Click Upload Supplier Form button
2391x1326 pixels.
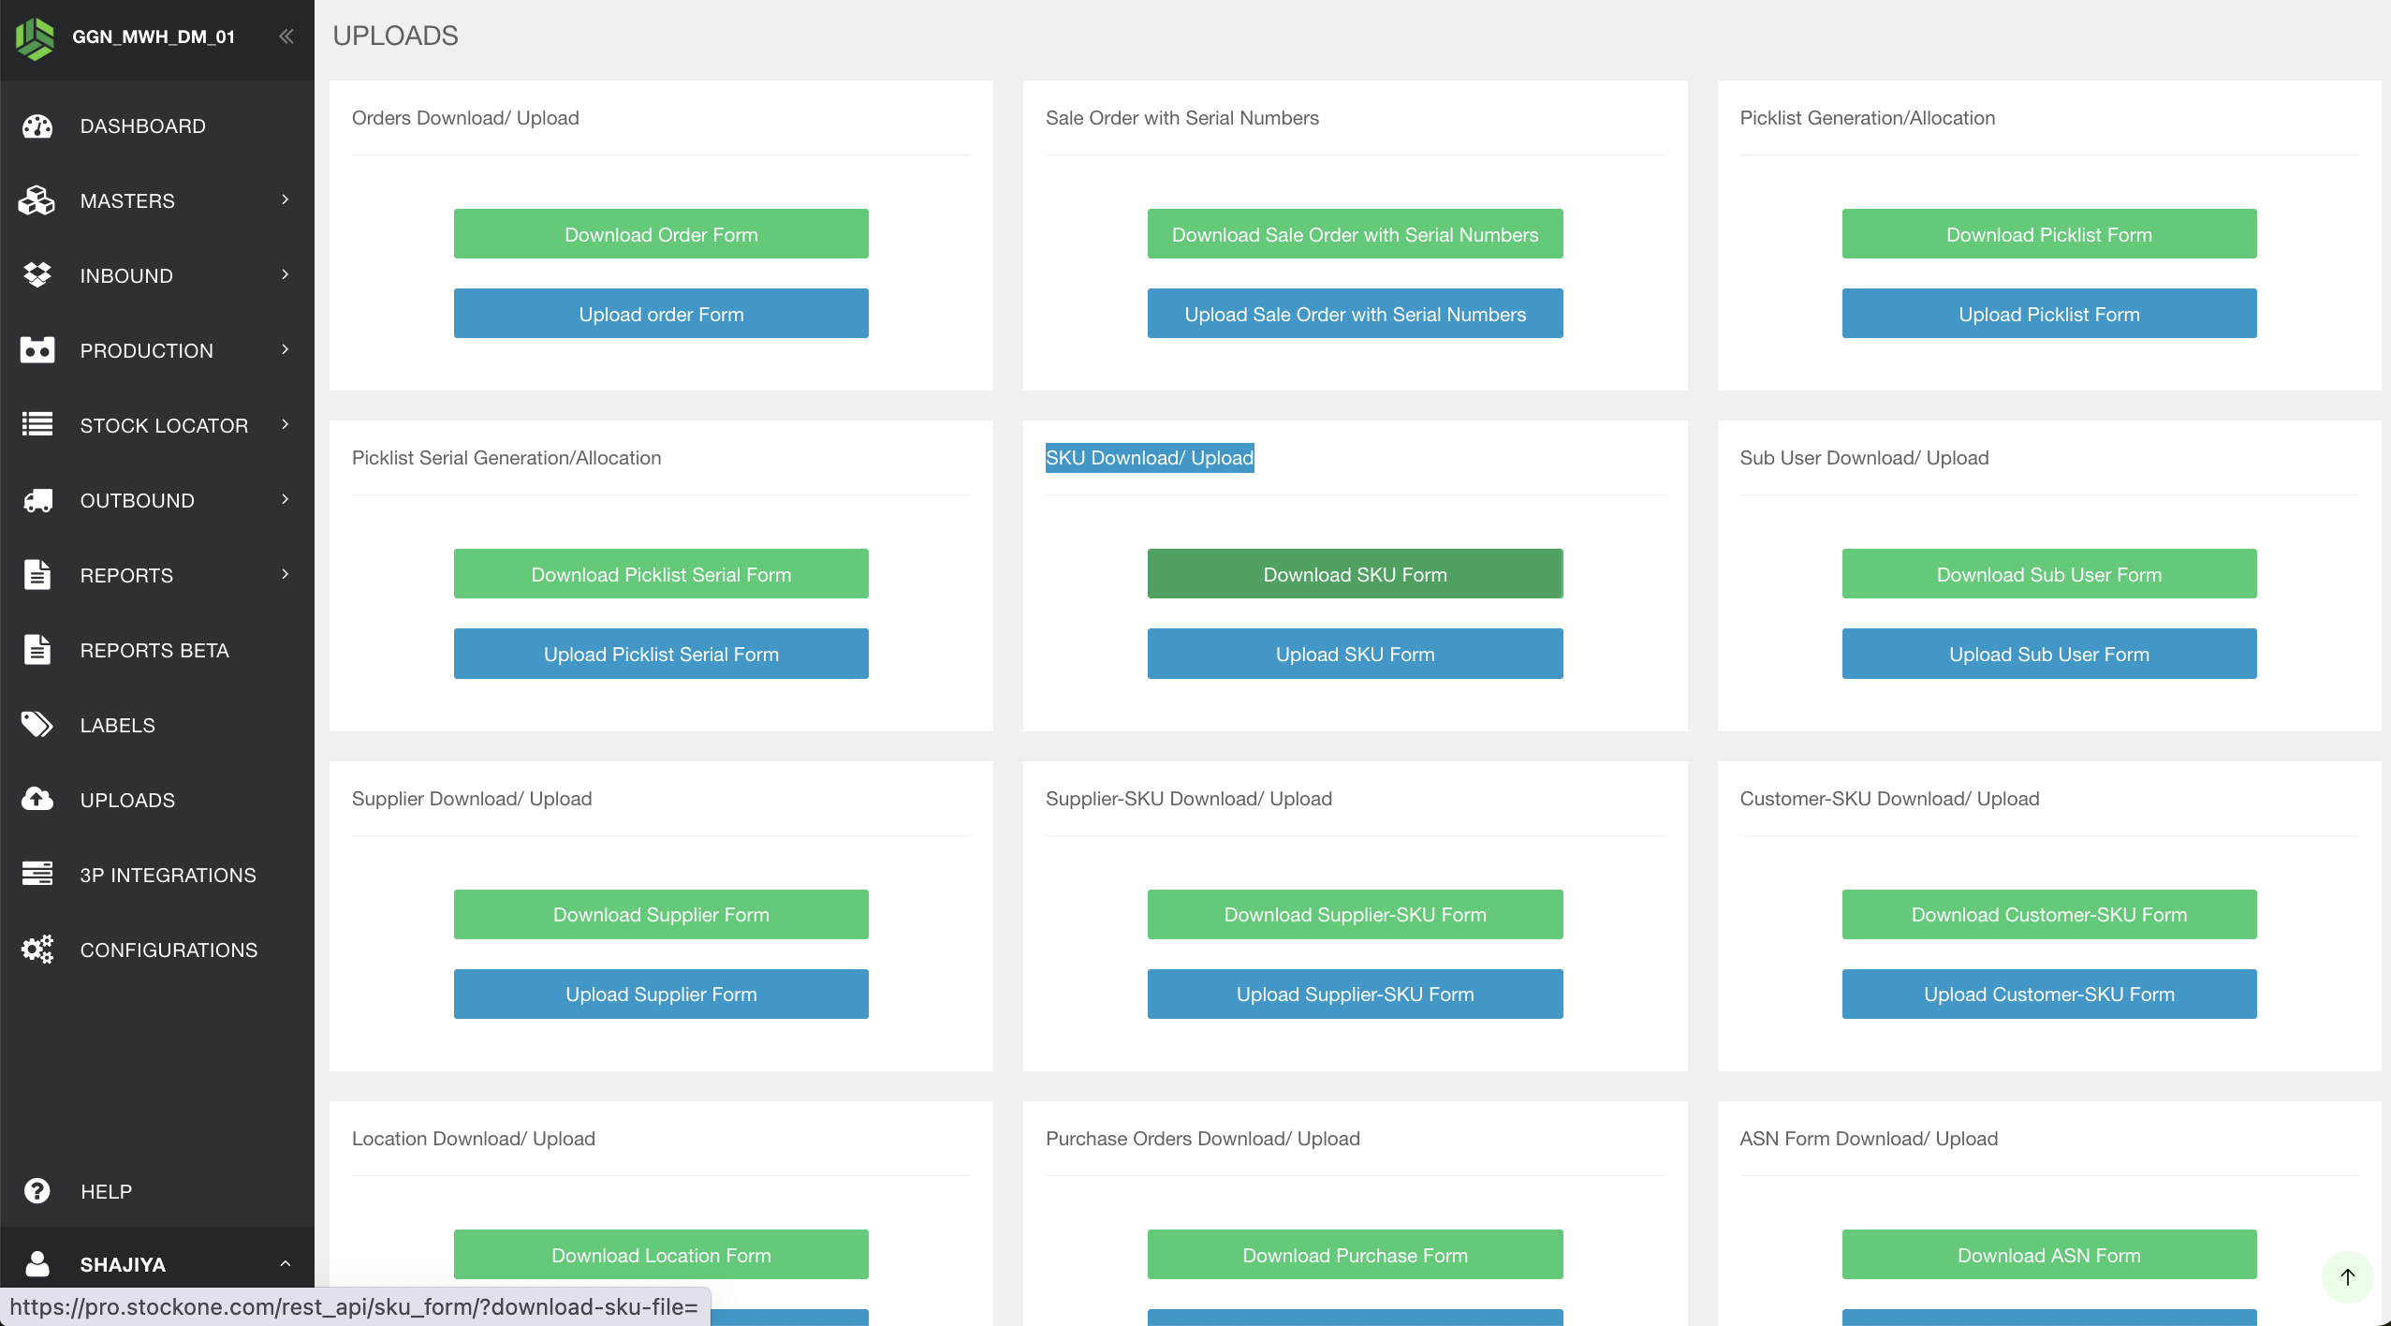coord(661,994)
